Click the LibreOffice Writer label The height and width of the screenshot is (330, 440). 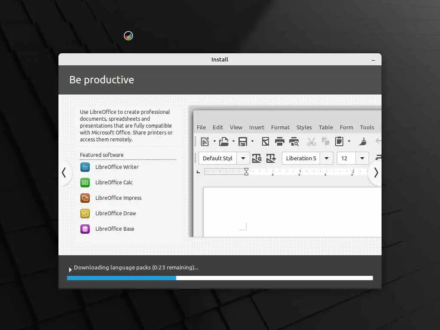click(x=117, y=167)
